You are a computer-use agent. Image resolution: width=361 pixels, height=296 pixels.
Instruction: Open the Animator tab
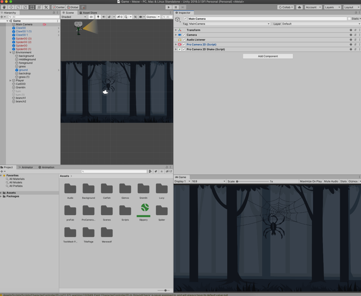(26, 167)
